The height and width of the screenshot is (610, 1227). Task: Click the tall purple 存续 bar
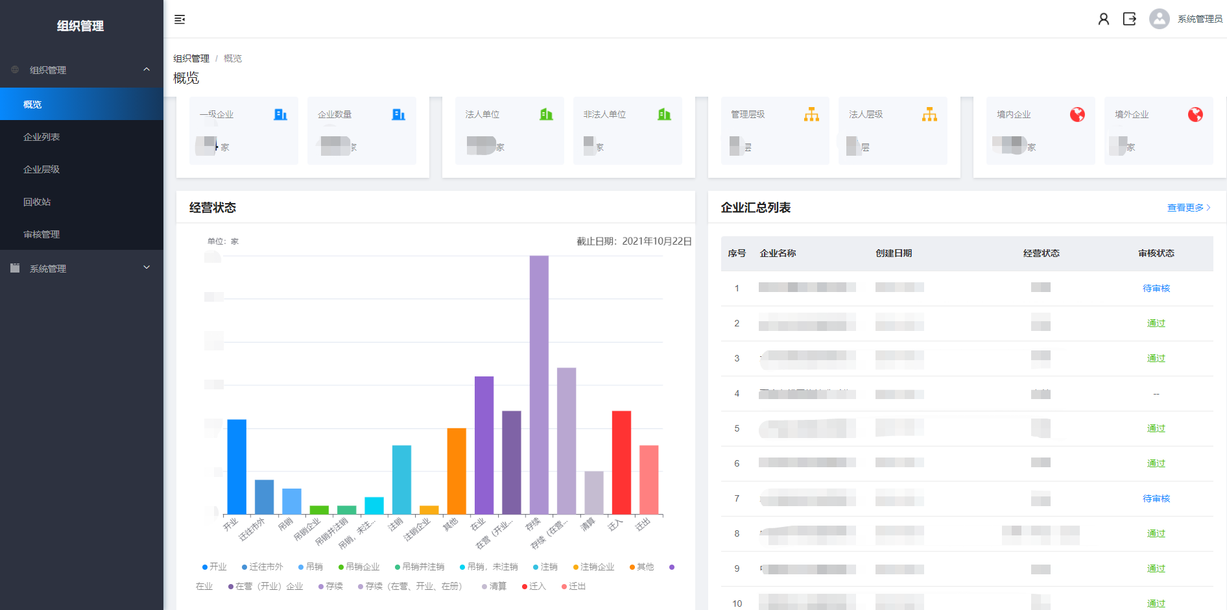539,385
